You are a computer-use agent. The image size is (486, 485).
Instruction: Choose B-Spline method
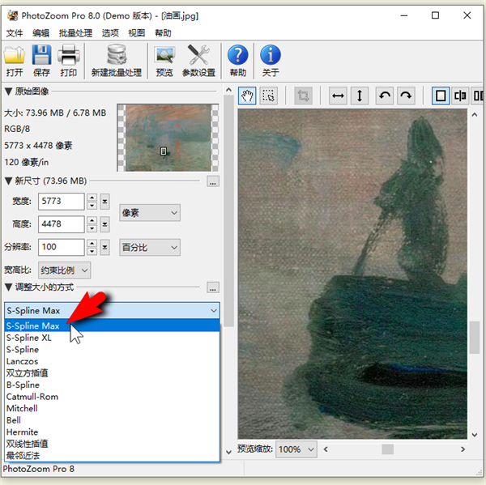[x=113, y=385]
